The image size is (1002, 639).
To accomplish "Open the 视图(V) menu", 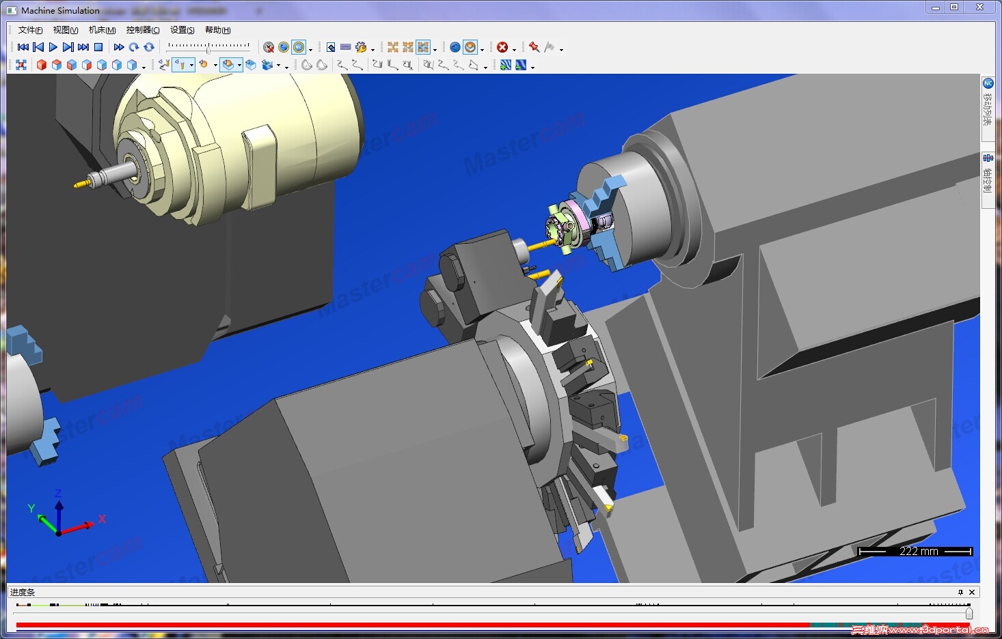I will coord(66,30).
